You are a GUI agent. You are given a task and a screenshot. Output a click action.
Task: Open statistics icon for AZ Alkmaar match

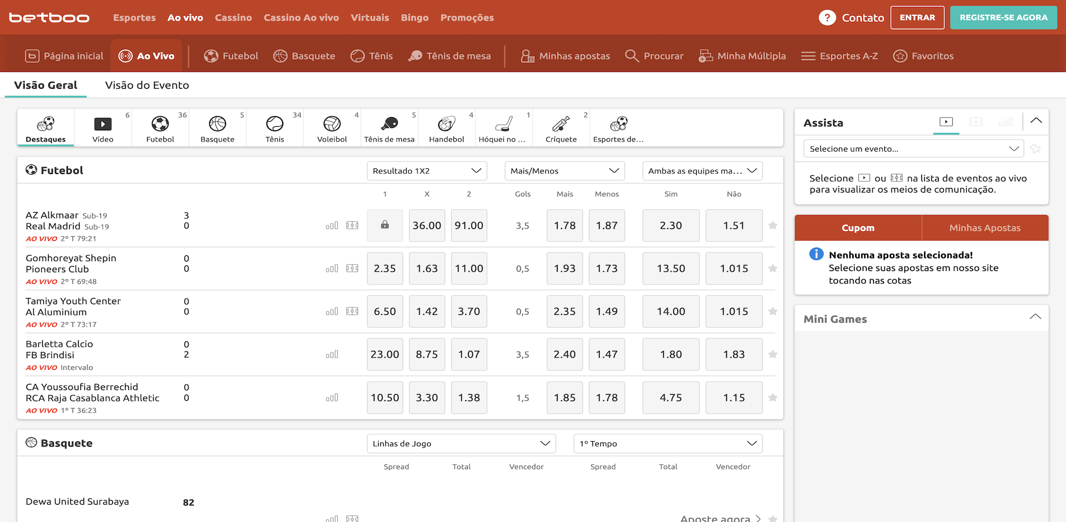tap(332, 226)
